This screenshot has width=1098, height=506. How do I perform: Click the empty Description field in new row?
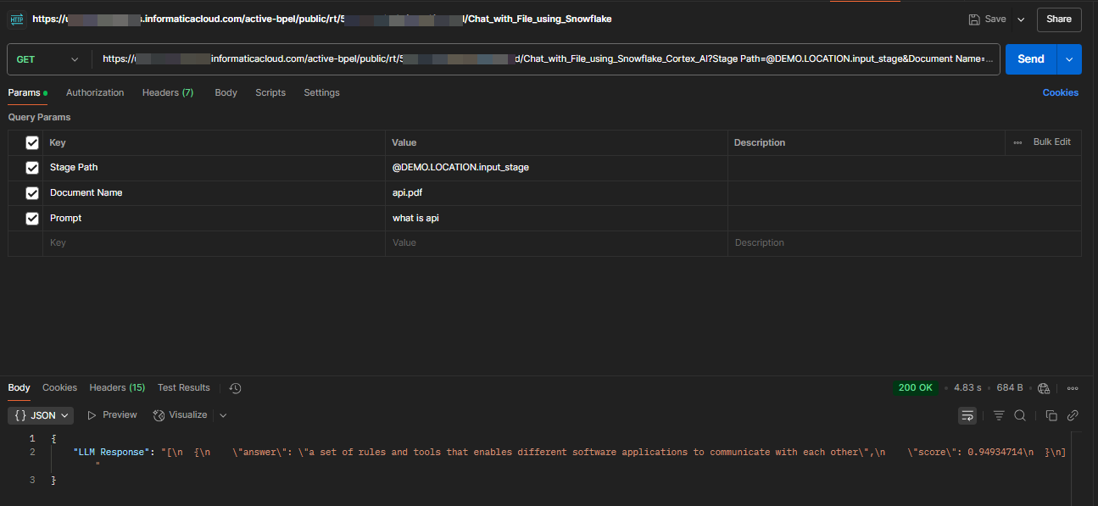(904, 243)
